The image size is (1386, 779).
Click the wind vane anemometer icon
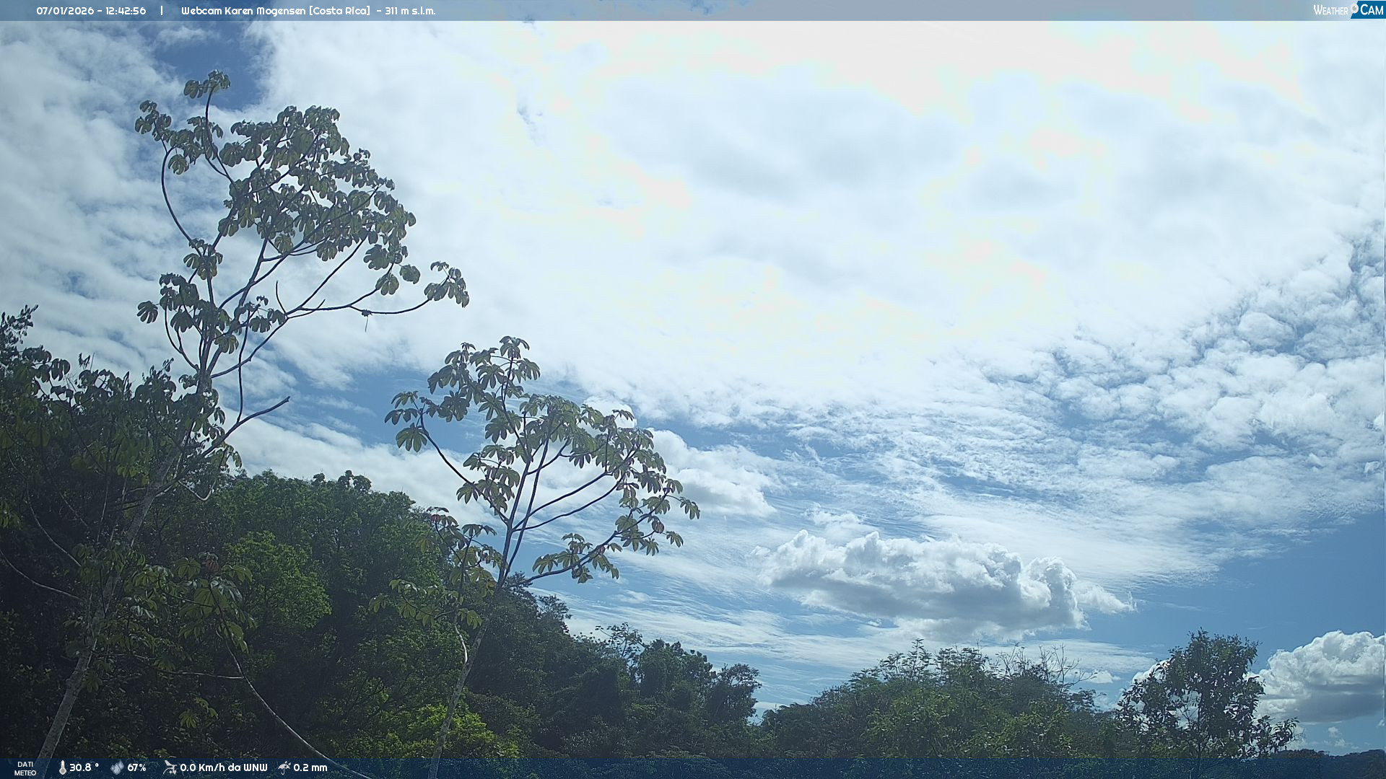170,767
